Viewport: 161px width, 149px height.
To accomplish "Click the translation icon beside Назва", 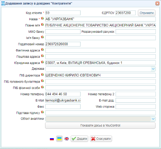I will [x=43, y=18].
